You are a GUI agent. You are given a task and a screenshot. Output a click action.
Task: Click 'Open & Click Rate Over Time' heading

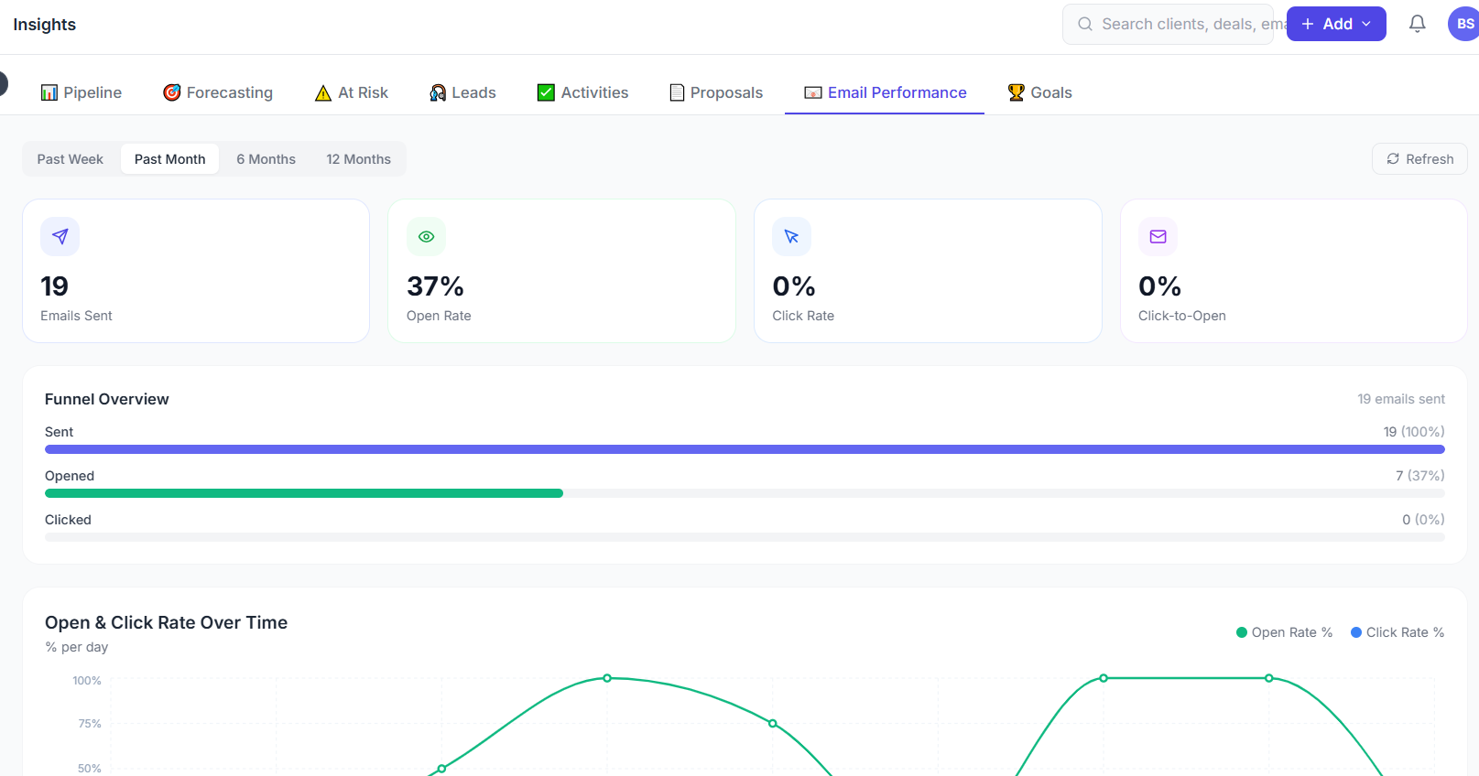tap(166, 622)
